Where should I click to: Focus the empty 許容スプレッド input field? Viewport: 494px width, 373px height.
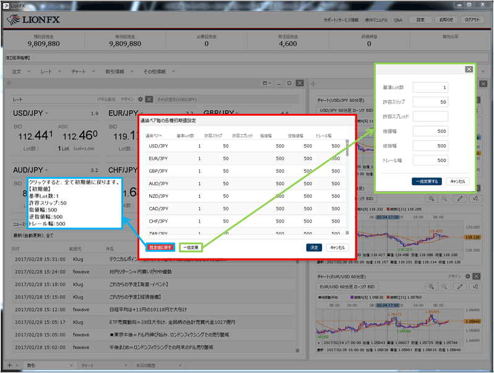coord(430,116)
